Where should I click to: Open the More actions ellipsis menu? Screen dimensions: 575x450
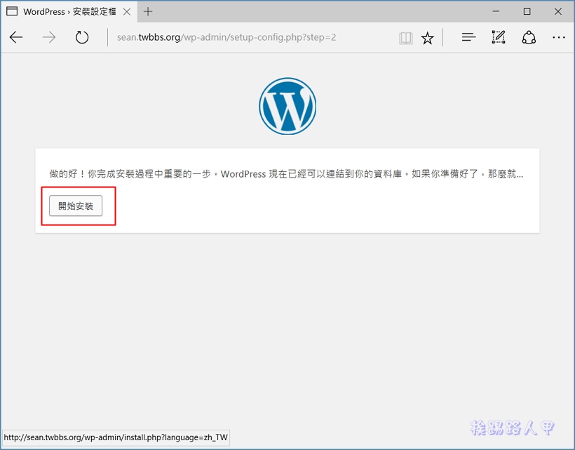coord(558,37)
